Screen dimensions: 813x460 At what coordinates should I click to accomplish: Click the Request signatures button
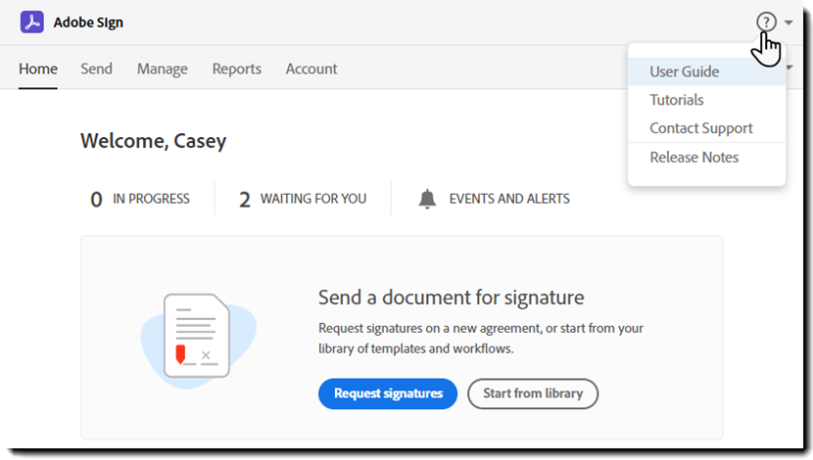click(388, 393)
